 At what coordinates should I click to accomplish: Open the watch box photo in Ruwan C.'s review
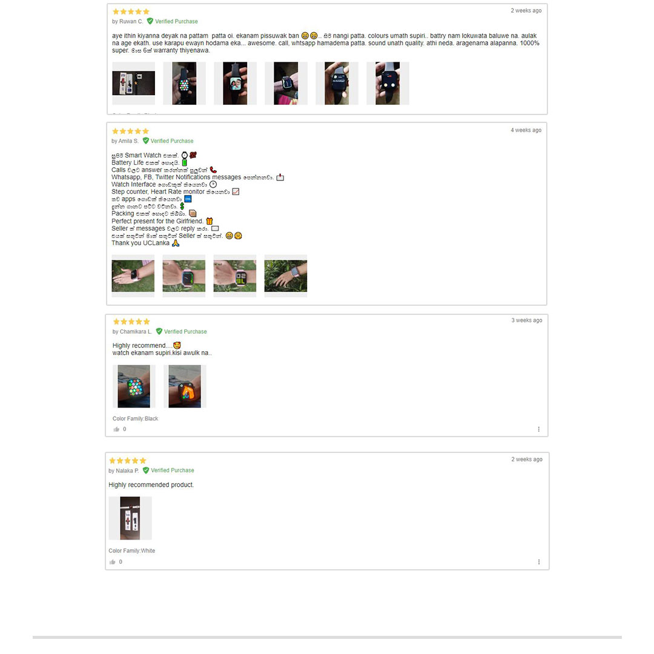coord(133,84)
